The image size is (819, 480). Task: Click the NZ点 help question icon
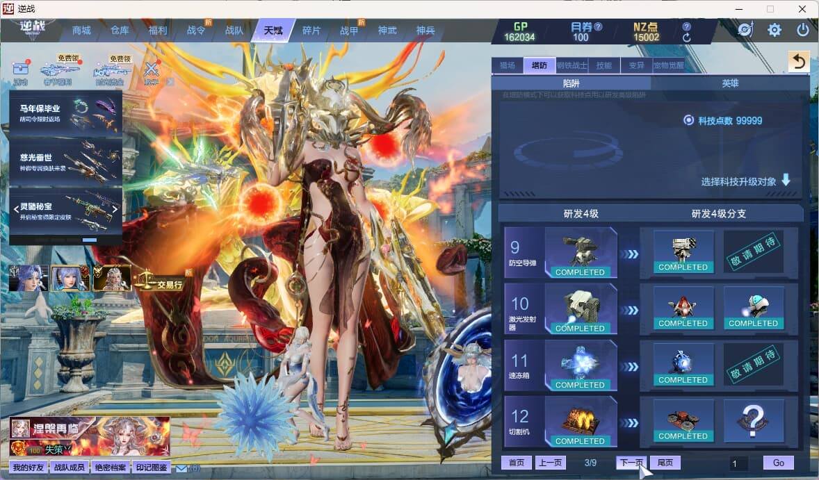pyautogui.click(x=687, y=26)
